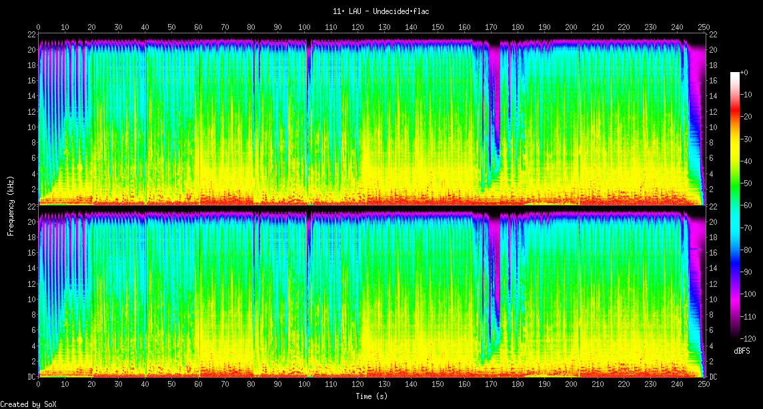This screenshot has height=409, width=763.
Task: Click the dark dropout near 170 s in the lower channel
Action: pos(494,274)
